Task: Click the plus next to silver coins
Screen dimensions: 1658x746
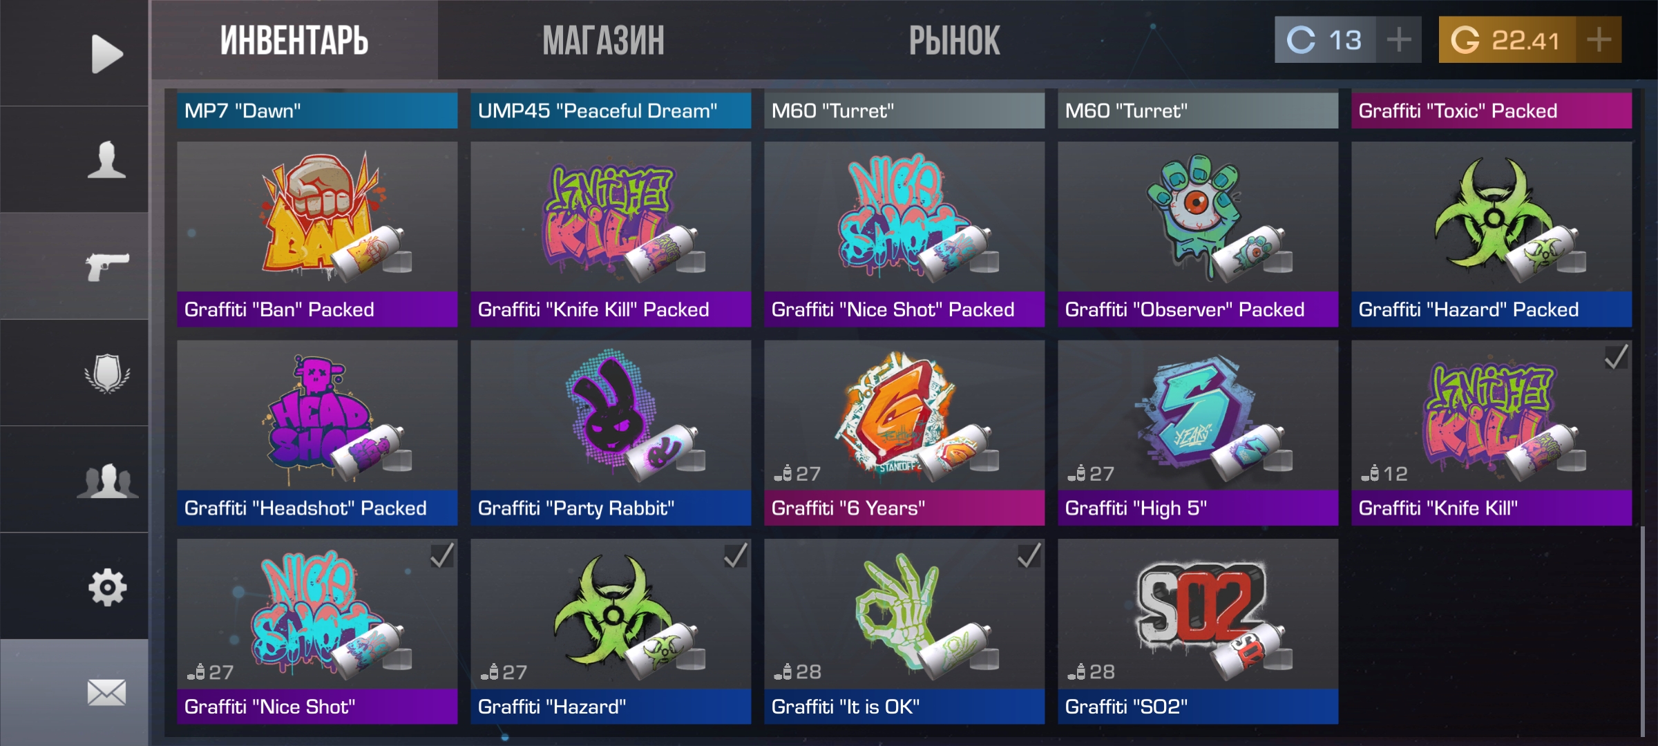Action: pyautogui.click(x=1399, y=39)
